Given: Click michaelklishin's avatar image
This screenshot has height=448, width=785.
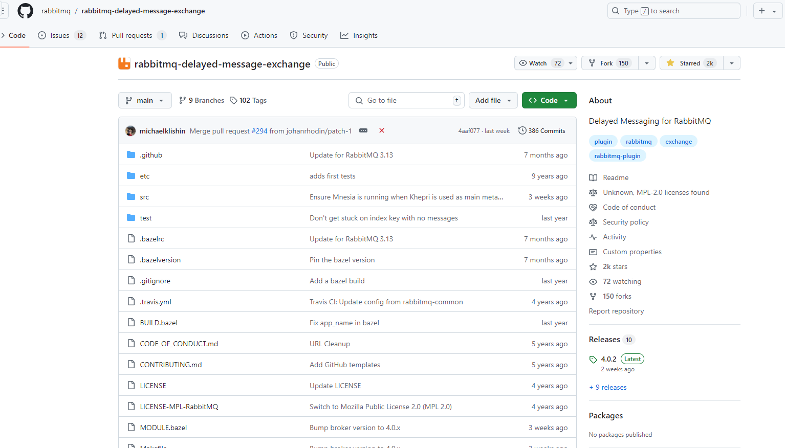Looking at the screenshot, I should tap(130, 131).
